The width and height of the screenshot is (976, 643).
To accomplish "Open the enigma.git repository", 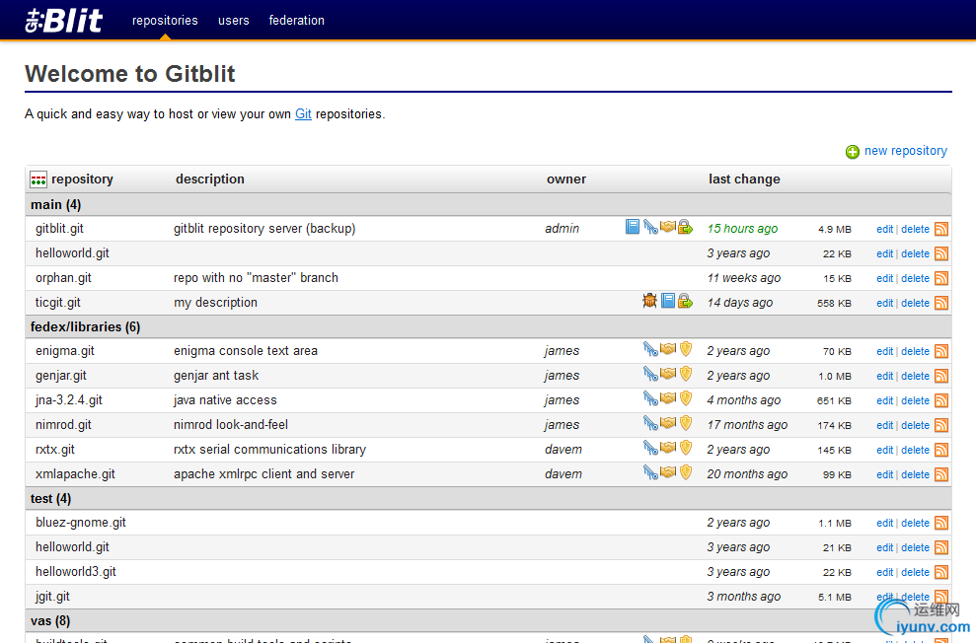I will click(x=65, y=351).
